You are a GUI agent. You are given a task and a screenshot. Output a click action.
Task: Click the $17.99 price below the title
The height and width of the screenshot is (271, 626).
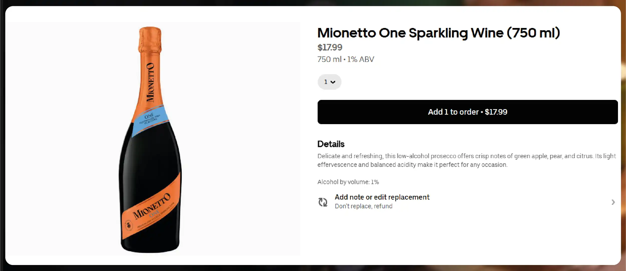coord(330,47)
